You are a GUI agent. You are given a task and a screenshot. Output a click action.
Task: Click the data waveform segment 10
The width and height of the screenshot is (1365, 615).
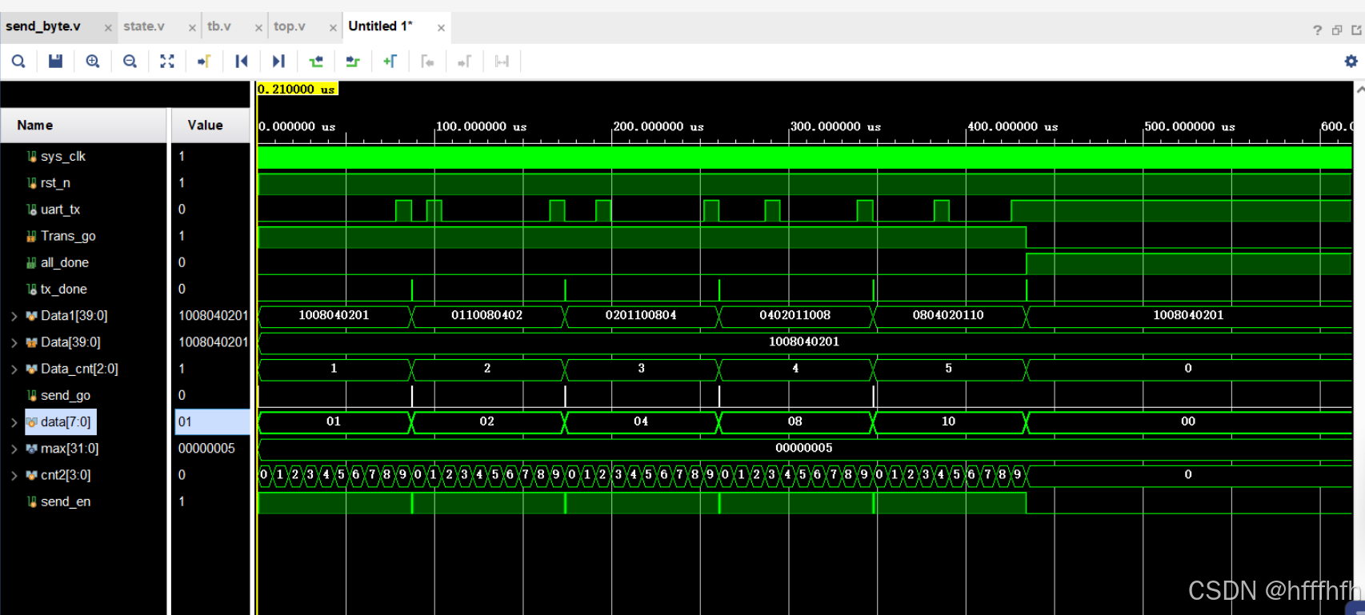[948, 421]
